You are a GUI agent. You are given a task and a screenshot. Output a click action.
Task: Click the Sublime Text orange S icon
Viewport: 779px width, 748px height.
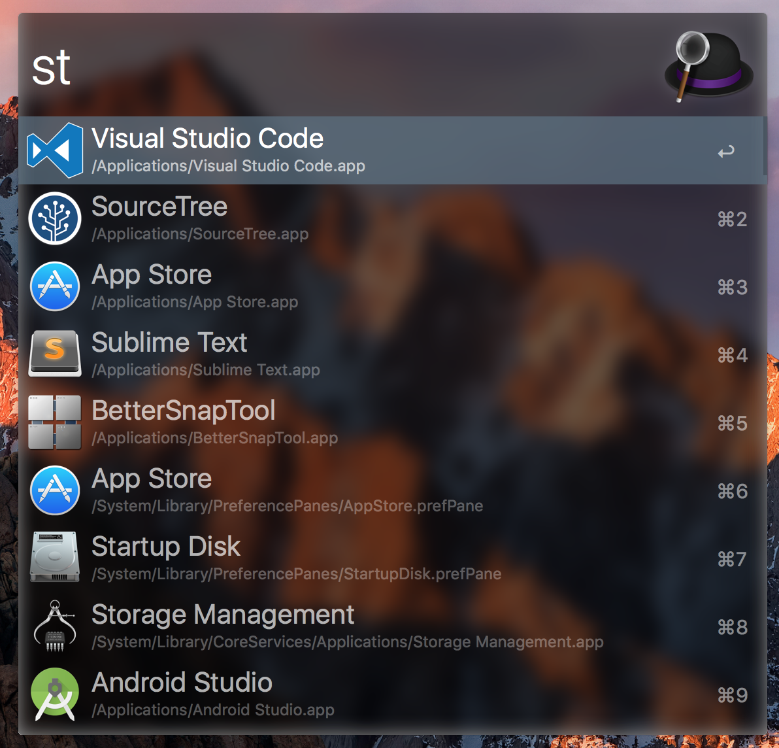55,354
